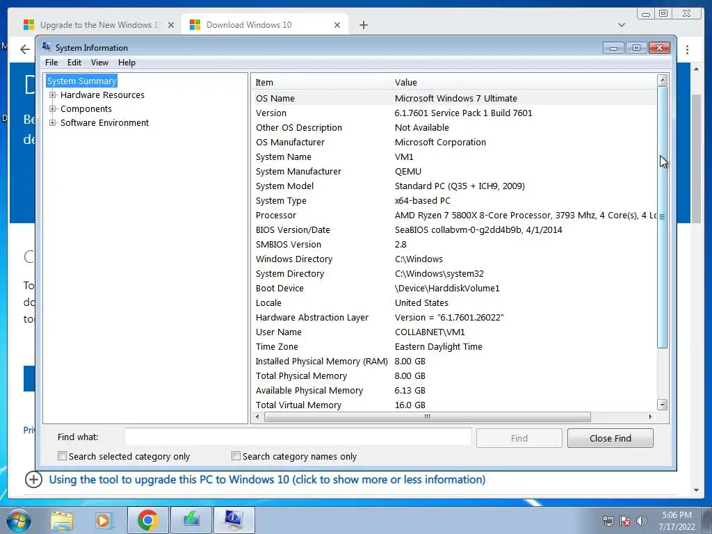
Task: Click in the Find what field
Action: coord(298,437)
